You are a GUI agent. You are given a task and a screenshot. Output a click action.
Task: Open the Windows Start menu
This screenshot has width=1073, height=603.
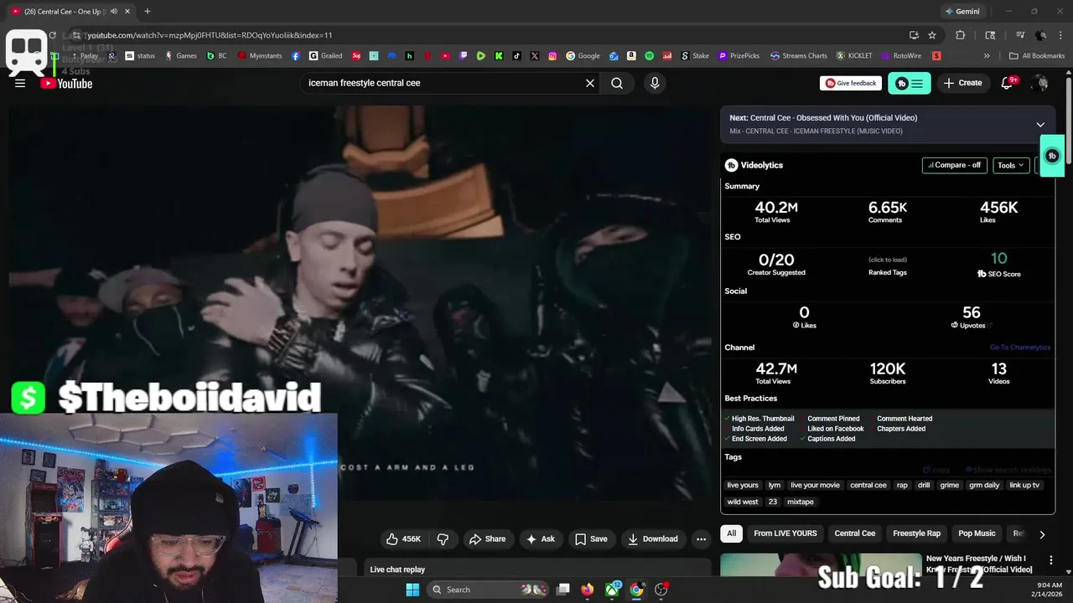click(x=412, y=590)
